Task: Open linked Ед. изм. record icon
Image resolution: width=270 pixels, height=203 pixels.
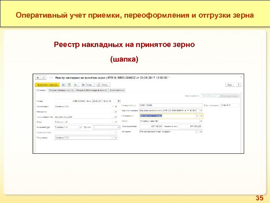Action: coord(118,127)
